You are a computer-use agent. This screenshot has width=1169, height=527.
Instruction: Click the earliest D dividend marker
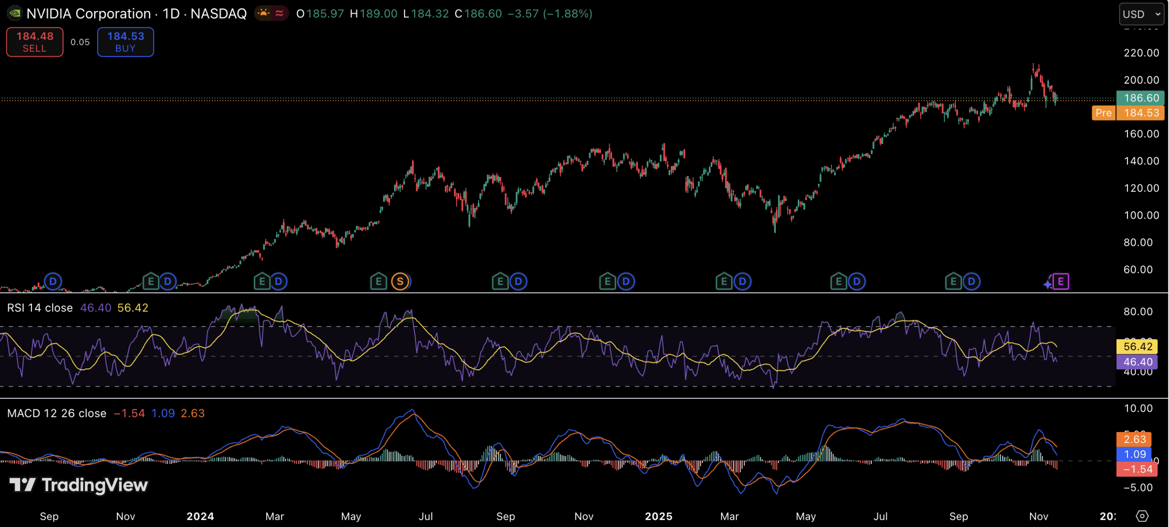click(x=53, y=281)
